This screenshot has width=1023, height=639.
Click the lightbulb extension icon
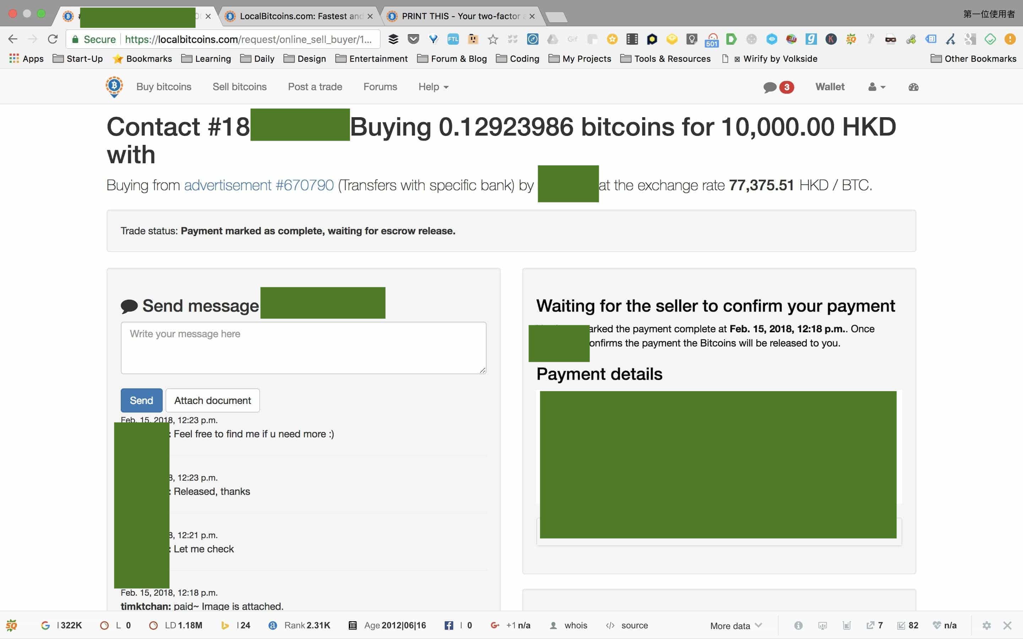(692, 39)
